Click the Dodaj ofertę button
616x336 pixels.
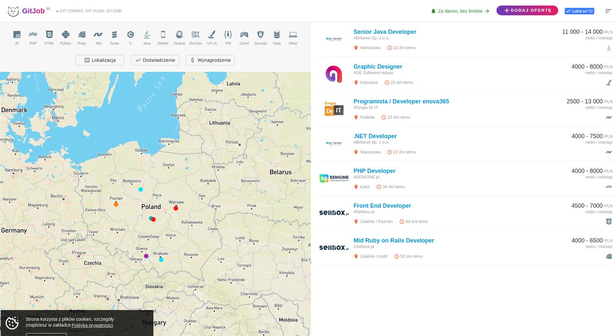527,10
